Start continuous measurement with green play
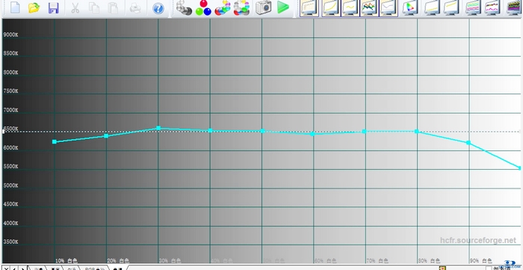The width and height of the screenshot is (523, 270). [283, 7]
